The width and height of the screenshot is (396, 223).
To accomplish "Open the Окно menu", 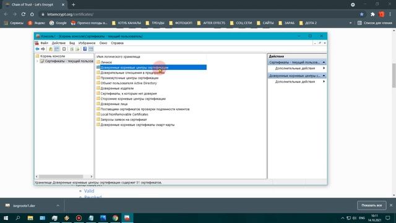I will [x=103, y=43].
